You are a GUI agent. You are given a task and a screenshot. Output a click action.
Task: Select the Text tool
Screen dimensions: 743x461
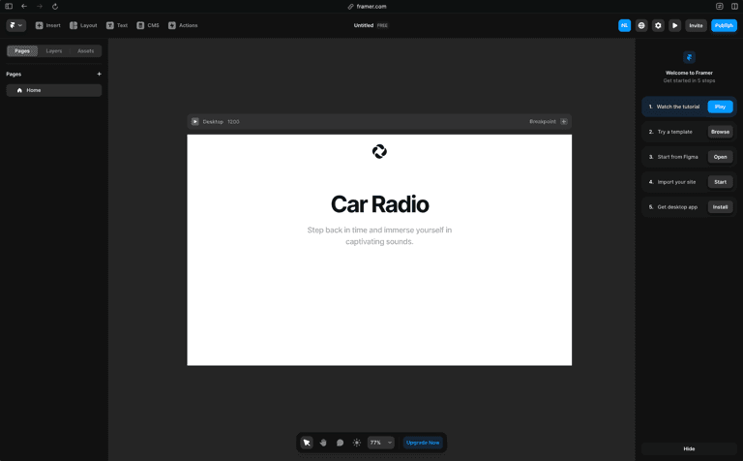tap(117, 25)
